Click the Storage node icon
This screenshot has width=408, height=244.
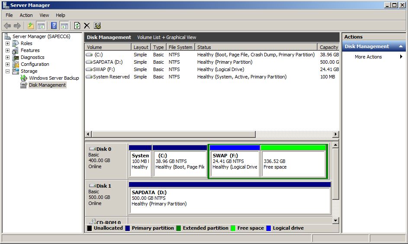(16, 71)
